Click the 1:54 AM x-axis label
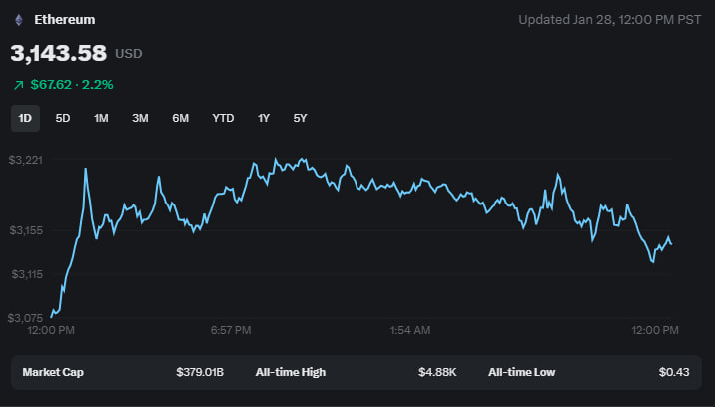715x407 pixels. [x=410, y=330]
